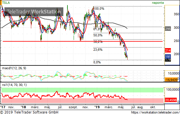Select the 38,2% Fibonacci level label
Viewport: 180px width, 115px height.
(x=98, y=42)
